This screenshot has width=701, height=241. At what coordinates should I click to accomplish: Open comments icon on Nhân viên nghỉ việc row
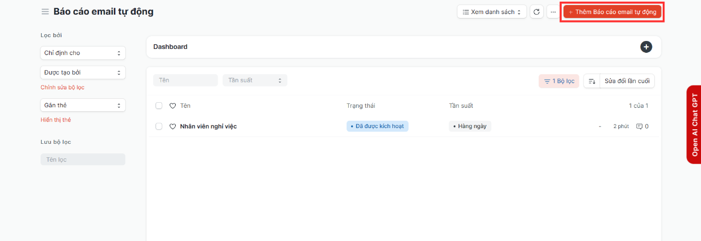point(639,126)
